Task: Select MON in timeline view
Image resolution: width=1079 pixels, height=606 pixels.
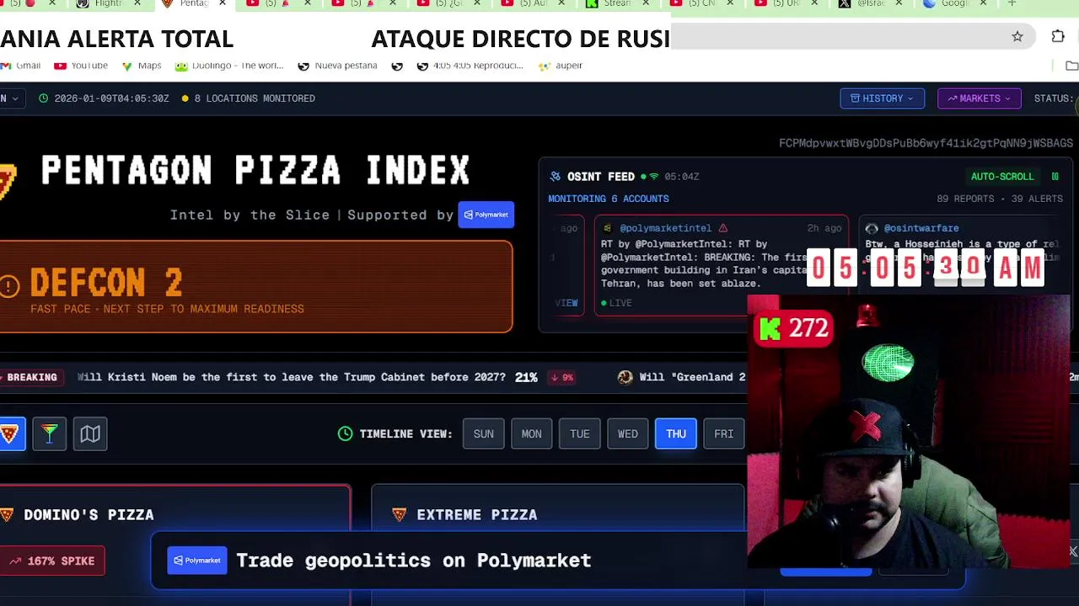Action: tap(531, 433)
